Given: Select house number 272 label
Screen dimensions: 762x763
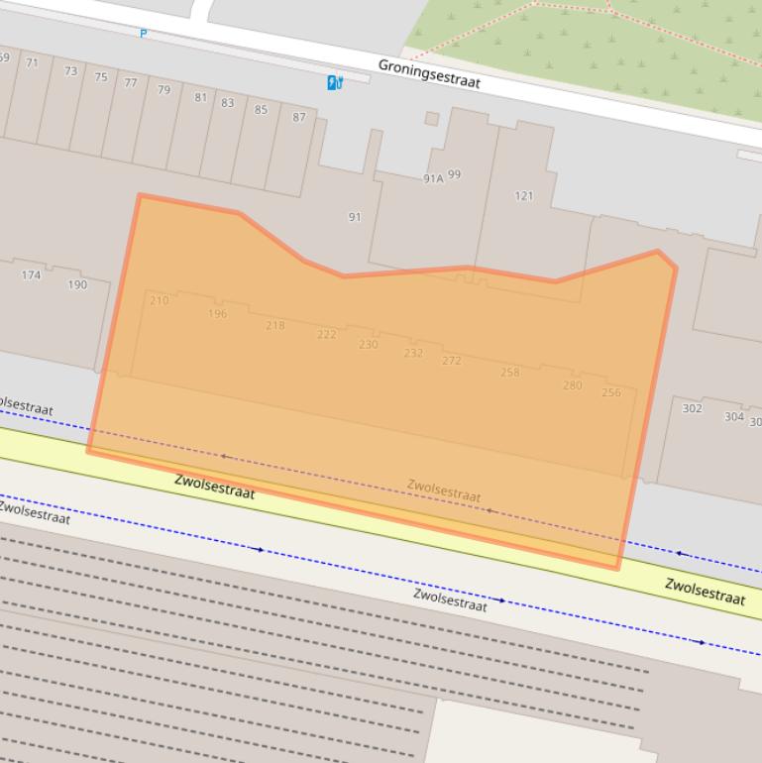Looking at the screenshot, I should click(452, 361).
